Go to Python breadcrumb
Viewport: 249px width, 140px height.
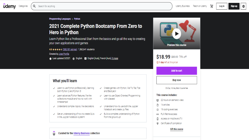(x=77, y=19)
